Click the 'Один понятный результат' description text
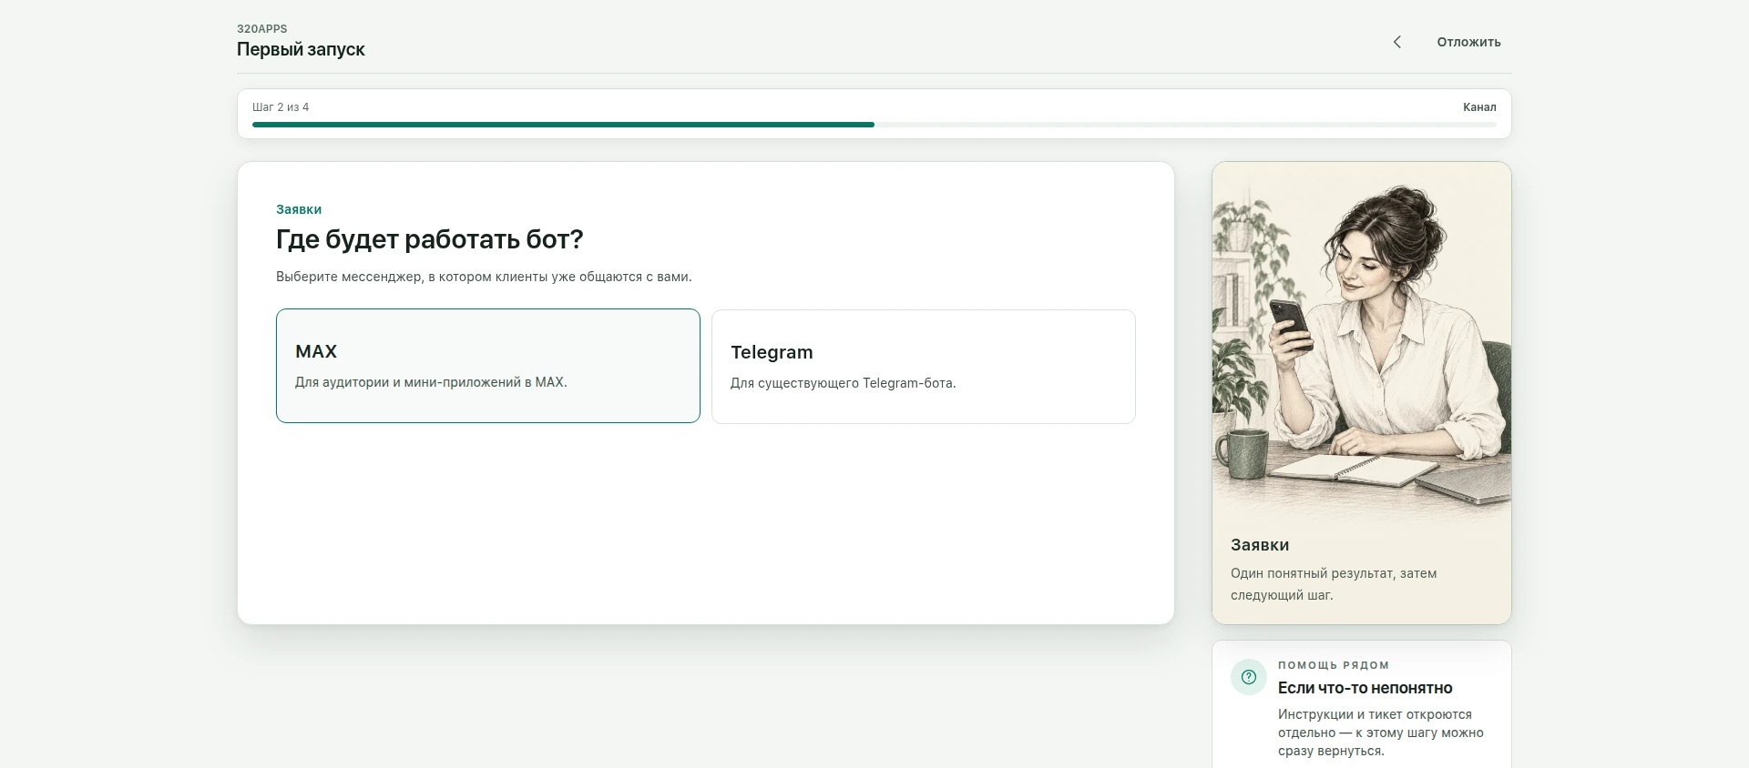The image size is (1749, 768). (1334, 584)
